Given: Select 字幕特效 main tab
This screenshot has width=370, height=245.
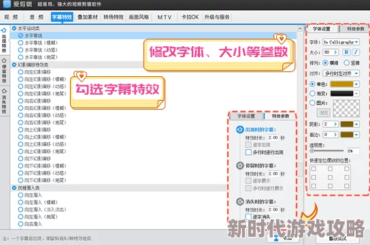Looking at the screenshot, I should pyautogui.click(x=62, y=17).
